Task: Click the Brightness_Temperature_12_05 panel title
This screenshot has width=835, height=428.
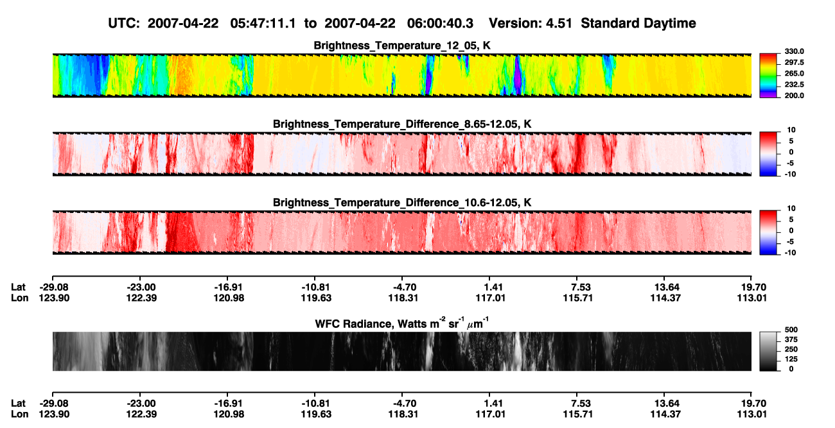Action: tap(402, 46)
